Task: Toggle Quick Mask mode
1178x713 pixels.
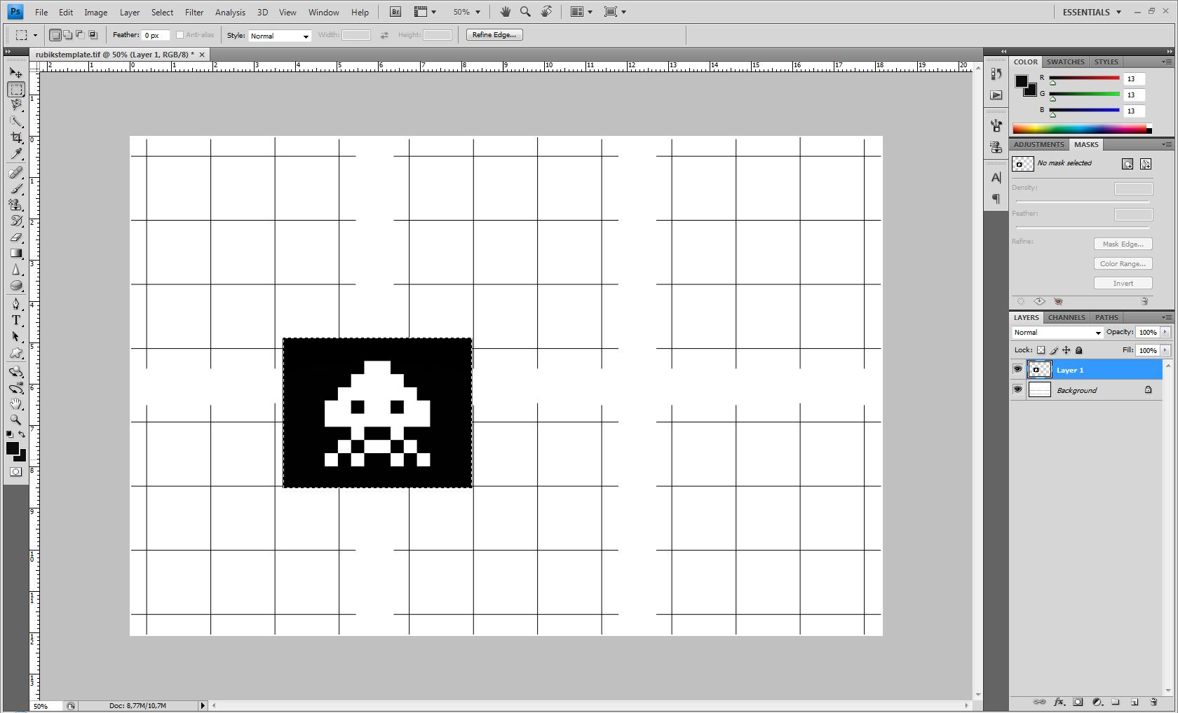Action: tap(16, 472)
